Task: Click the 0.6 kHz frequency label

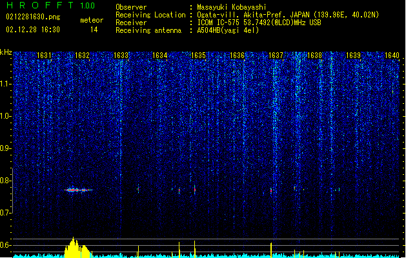Action: (x=6, y=245)
